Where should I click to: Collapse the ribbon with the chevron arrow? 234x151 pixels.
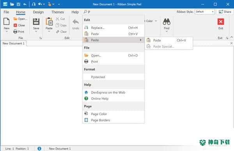(x=231, y=37)
